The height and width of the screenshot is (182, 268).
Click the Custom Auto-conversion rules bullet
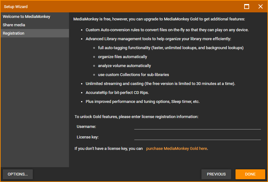click(x=167, y=30)
